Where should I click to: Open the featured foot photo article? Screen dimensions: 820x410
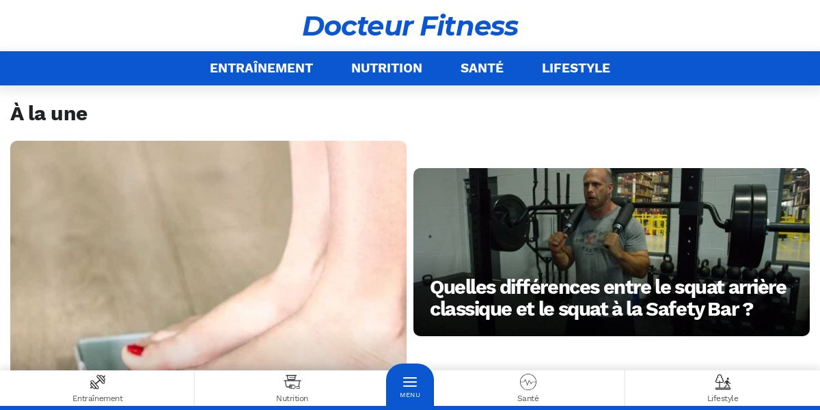tap(208, 256)
